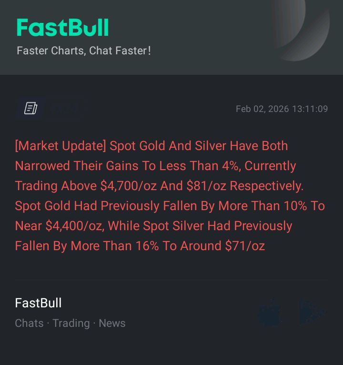The image size is (343, 365).
Task: Click the divider line above the footer
Action: click(171, 280)
